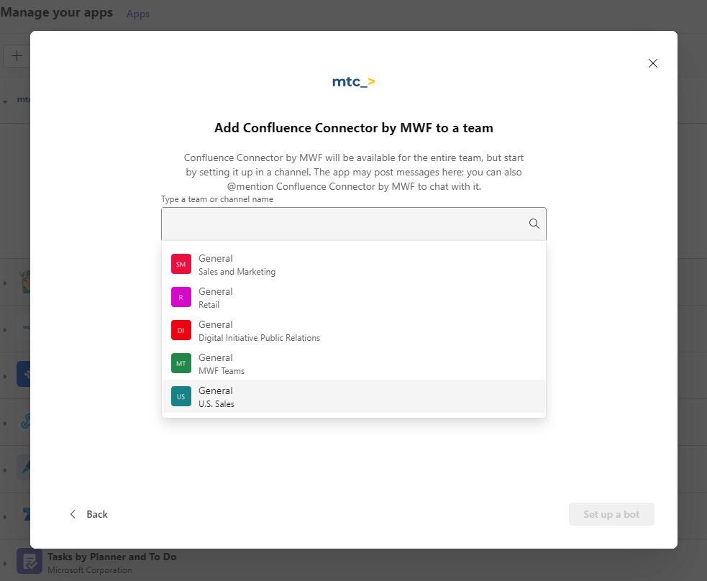707x581 pixels.
Task: Click the search icon in the channel field
Action: (534, 224)
